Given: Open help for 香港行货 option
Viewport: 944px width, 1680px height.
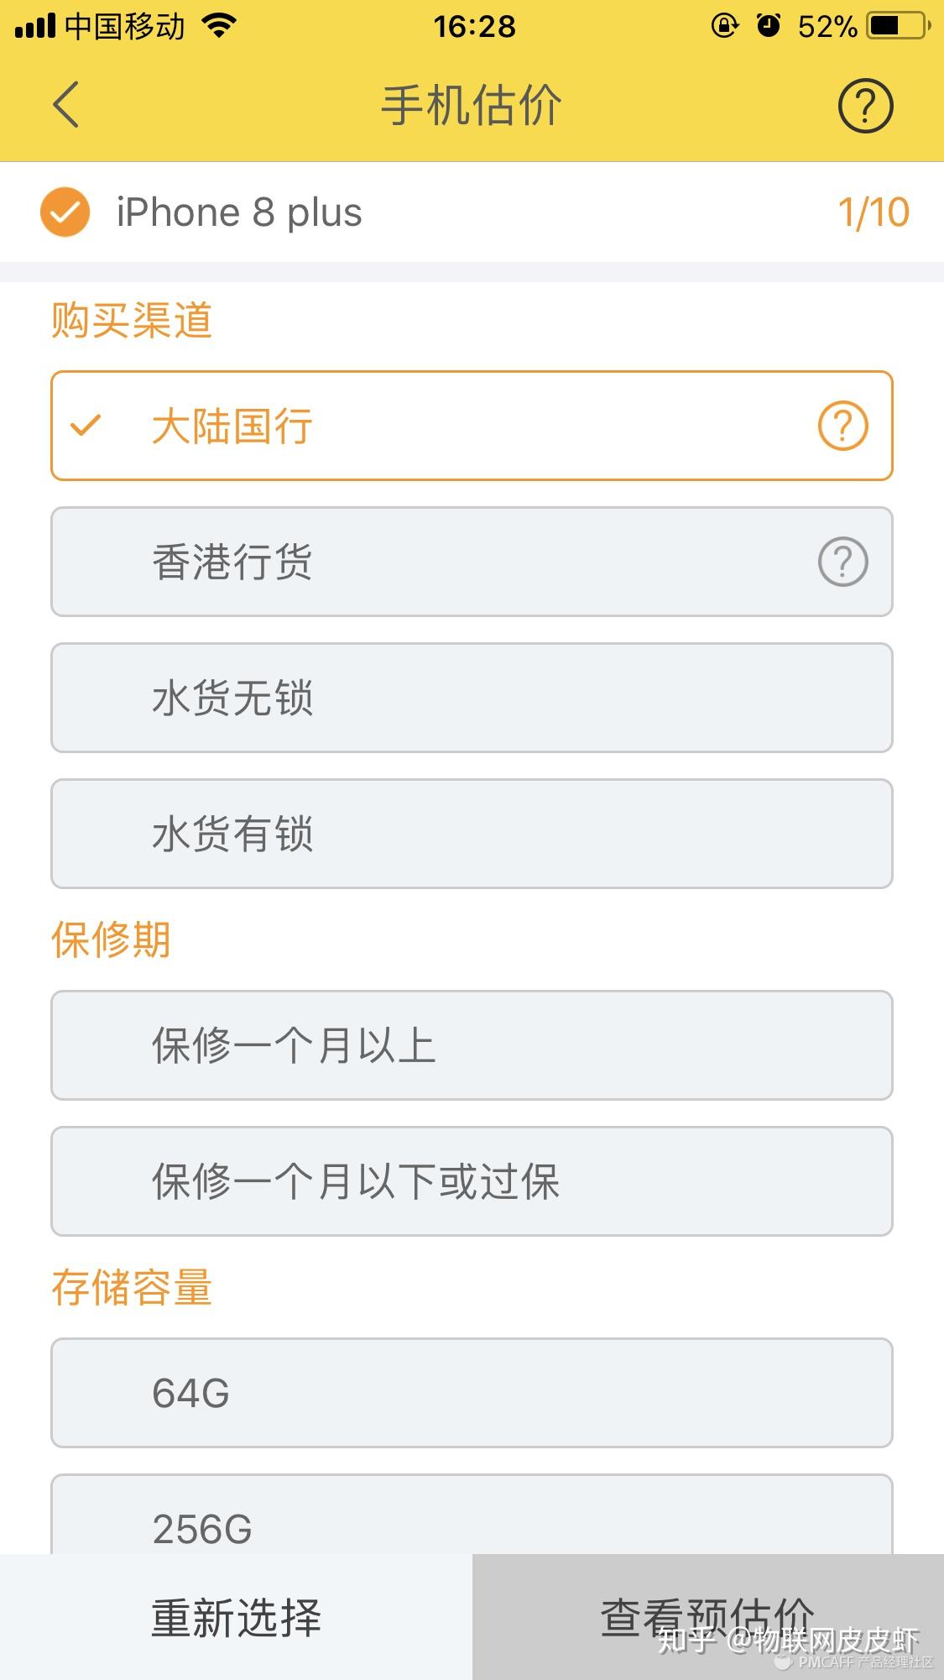Looking at the screenshot, I should point(842,562).
